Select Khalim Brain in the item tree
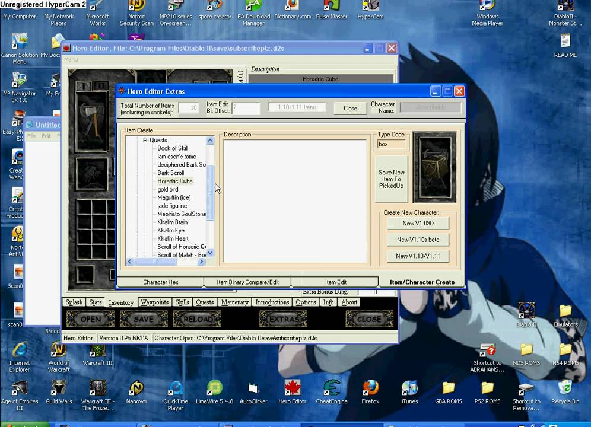 [172, 222]
